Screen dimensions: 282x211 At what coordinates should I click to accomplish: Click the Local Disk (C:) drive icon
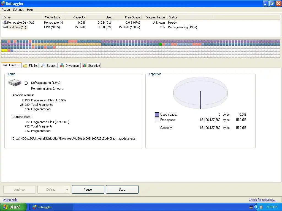(4, 27)
